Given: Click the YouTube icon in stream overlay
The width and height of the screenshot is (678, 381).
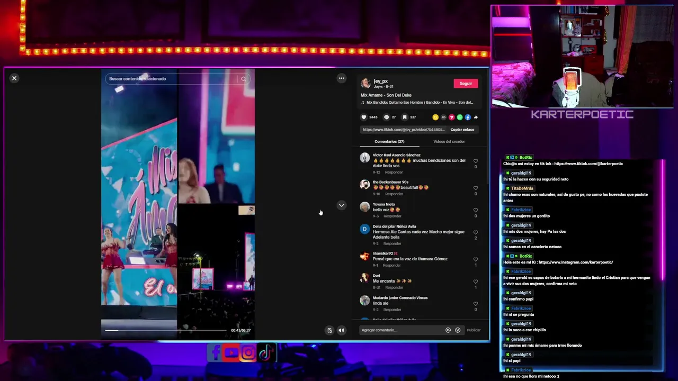Looking at the screenshot, I should coord(231,352).
